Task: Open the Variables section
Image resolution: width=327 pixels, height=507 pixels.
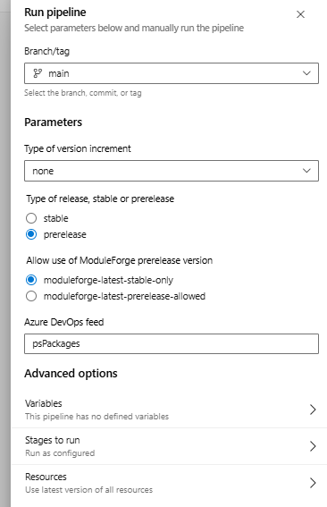Action: click(x=170, y=410)
